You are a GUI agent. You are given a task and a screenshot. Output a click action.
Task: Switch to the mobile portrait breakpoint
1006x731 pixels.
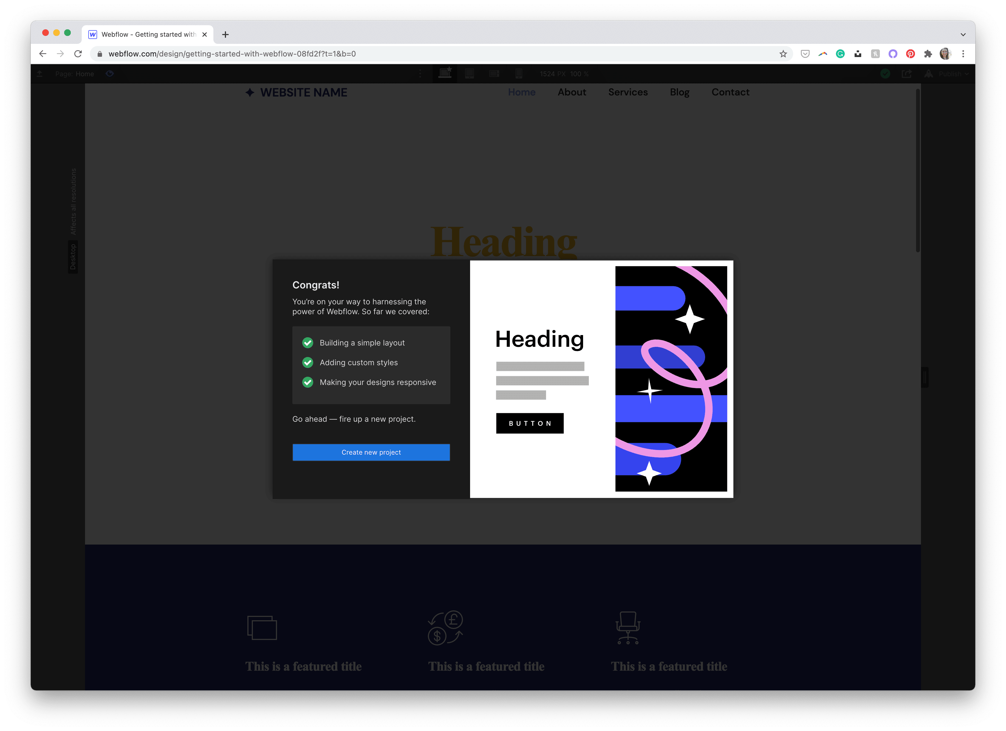pyautogui.click(x=519, y=74)
